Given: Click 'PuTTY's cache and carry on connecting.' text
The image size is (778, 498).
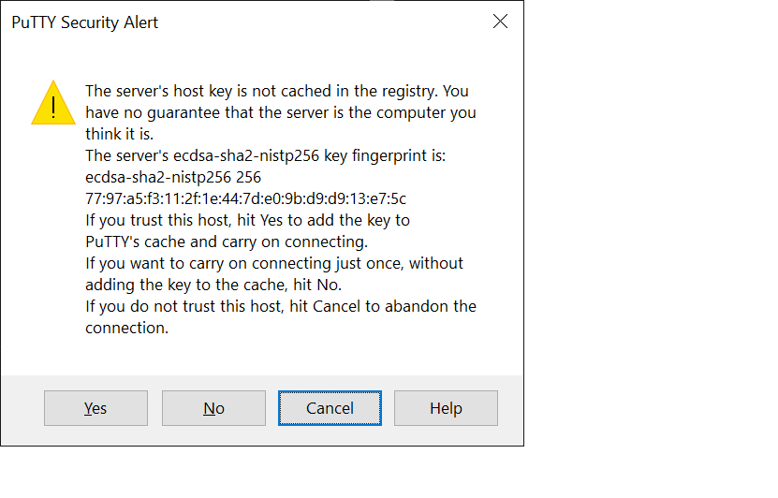Looking at the screenshot, I should point(227,242).
